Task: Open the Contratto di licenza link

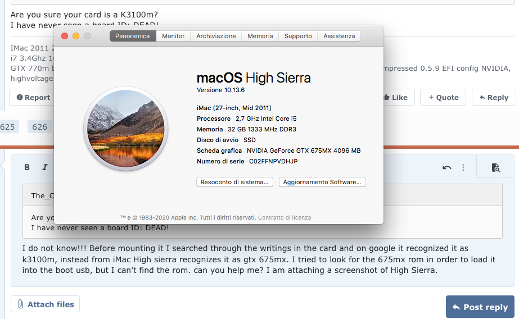Action: pyautogui.click(x=285, y=217)
